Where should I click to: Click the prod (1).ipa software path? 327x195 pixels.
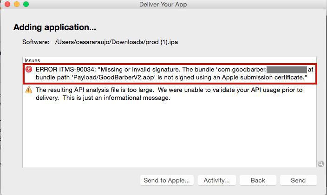point(116,42)
